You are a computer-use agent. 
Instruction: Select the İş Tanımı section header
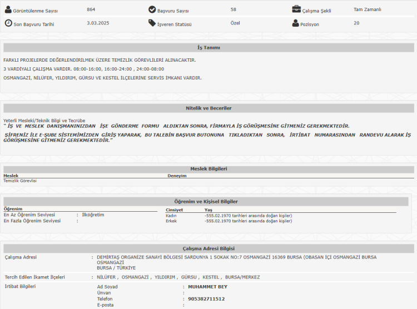click(208, 48)
